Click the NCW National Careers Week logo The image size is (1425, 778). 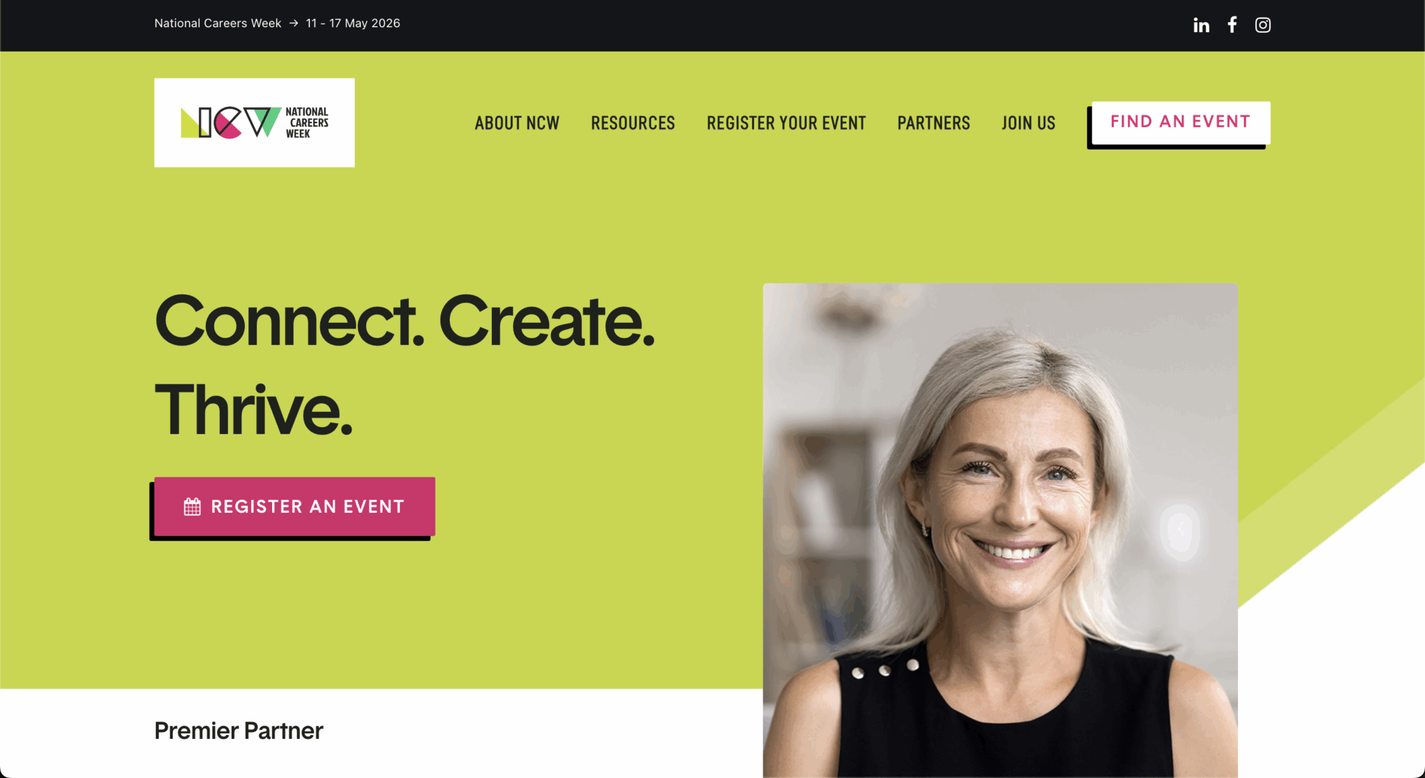255,122
